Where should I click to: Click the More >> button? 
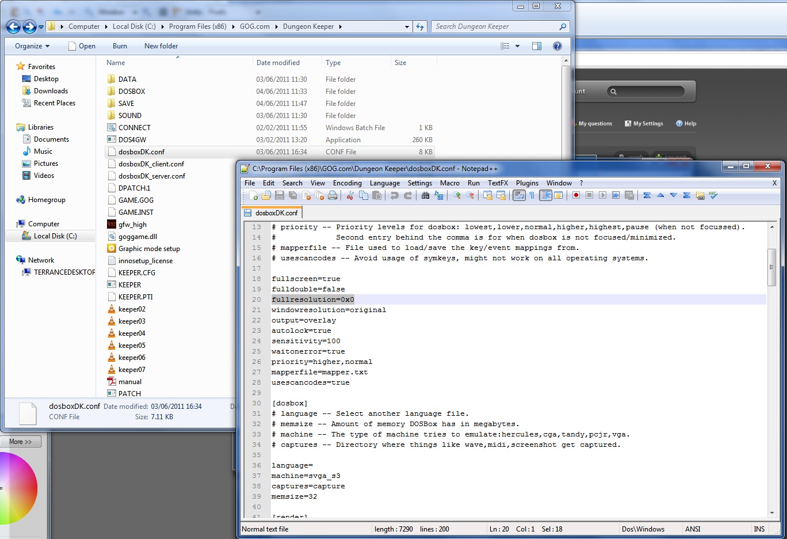pyautogui.click(x=21, y=442)
